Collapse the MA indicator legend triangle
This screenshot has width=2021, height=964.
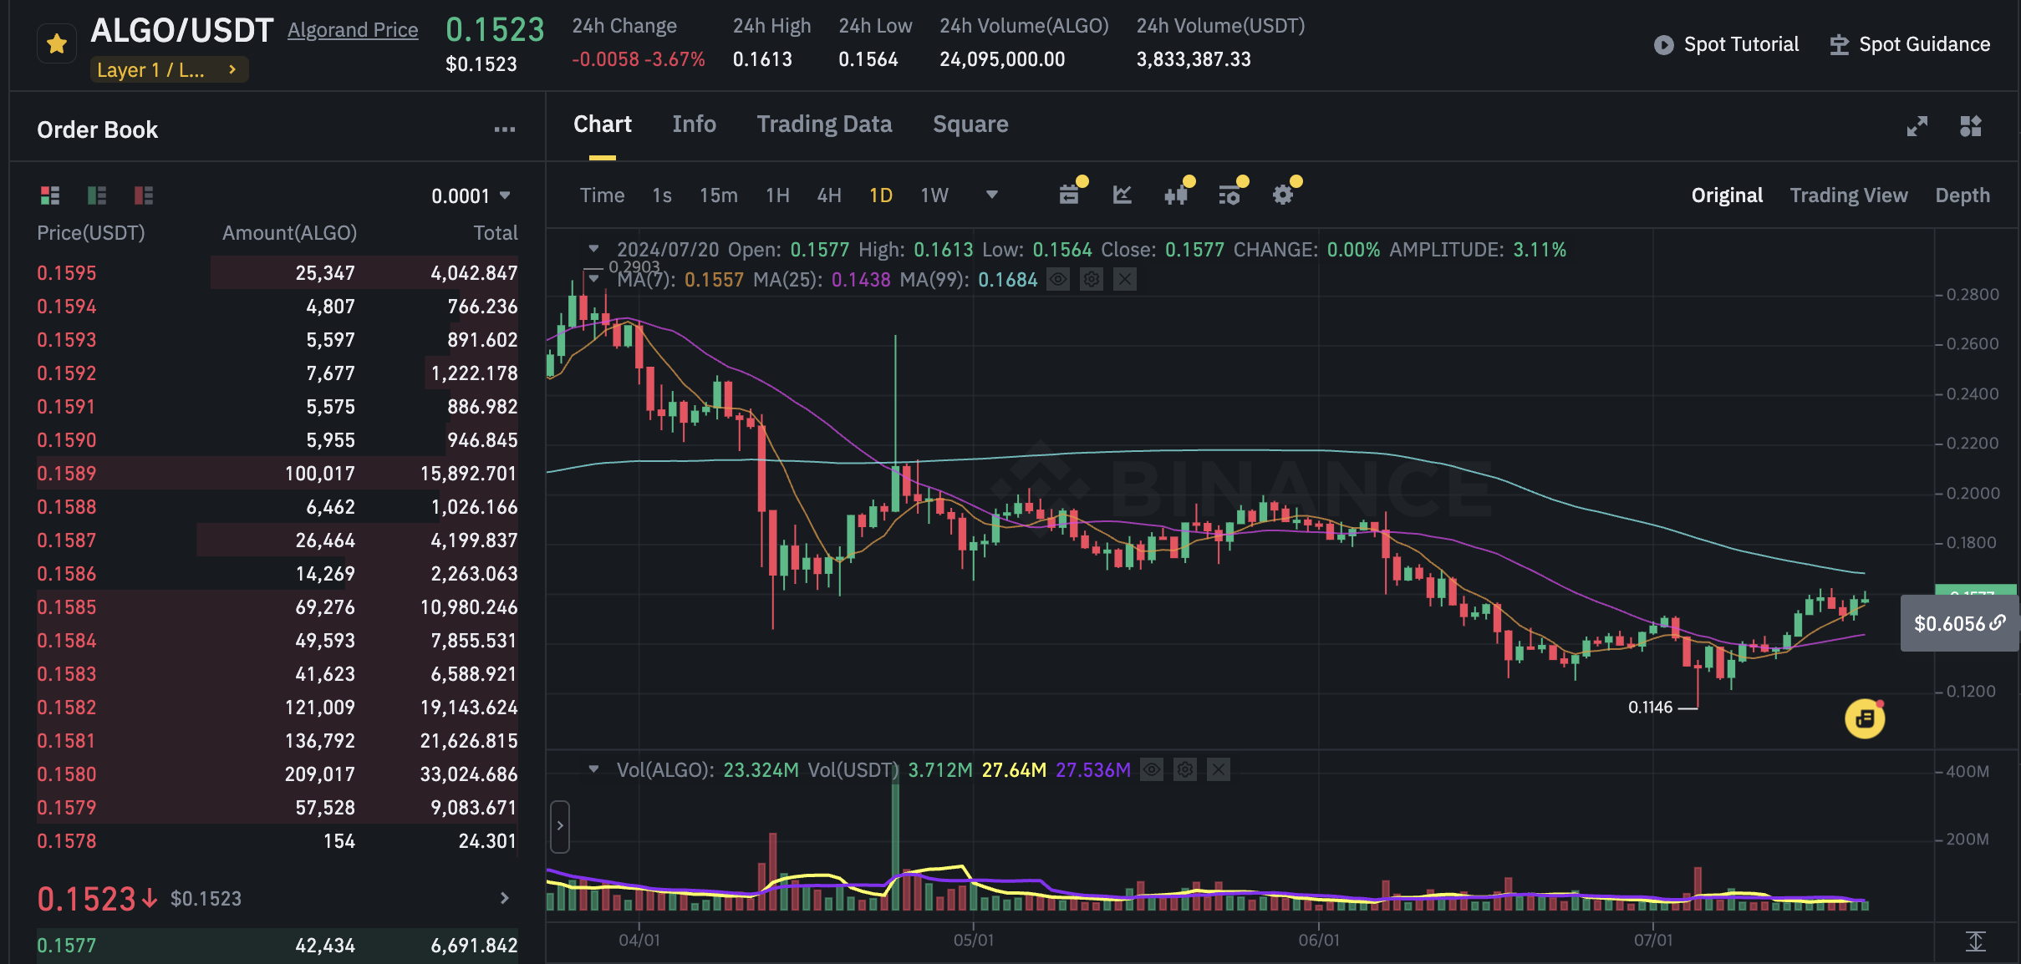(593, 278)
